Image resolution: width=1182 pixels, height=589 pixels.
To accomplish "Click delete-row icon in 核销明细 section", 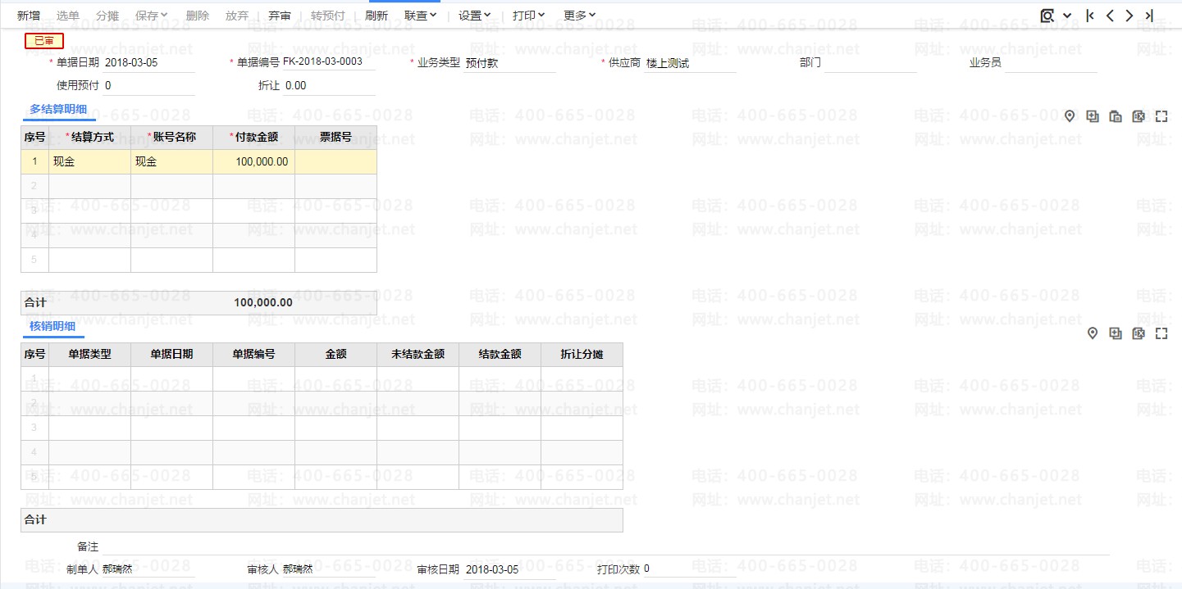I will (1139, 333).
